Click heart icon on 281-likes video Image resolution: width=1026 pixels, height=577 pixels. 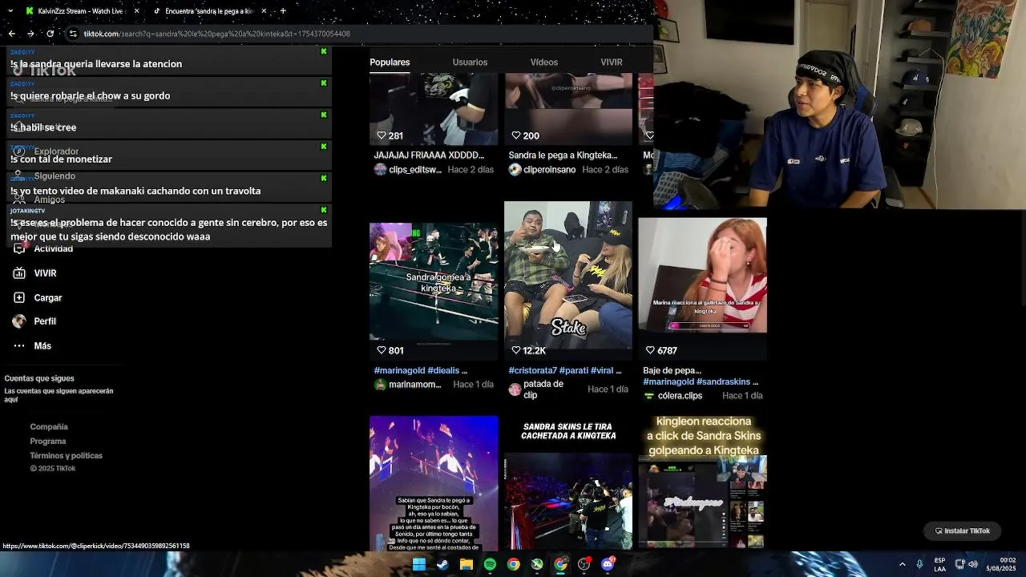[382, 135]
